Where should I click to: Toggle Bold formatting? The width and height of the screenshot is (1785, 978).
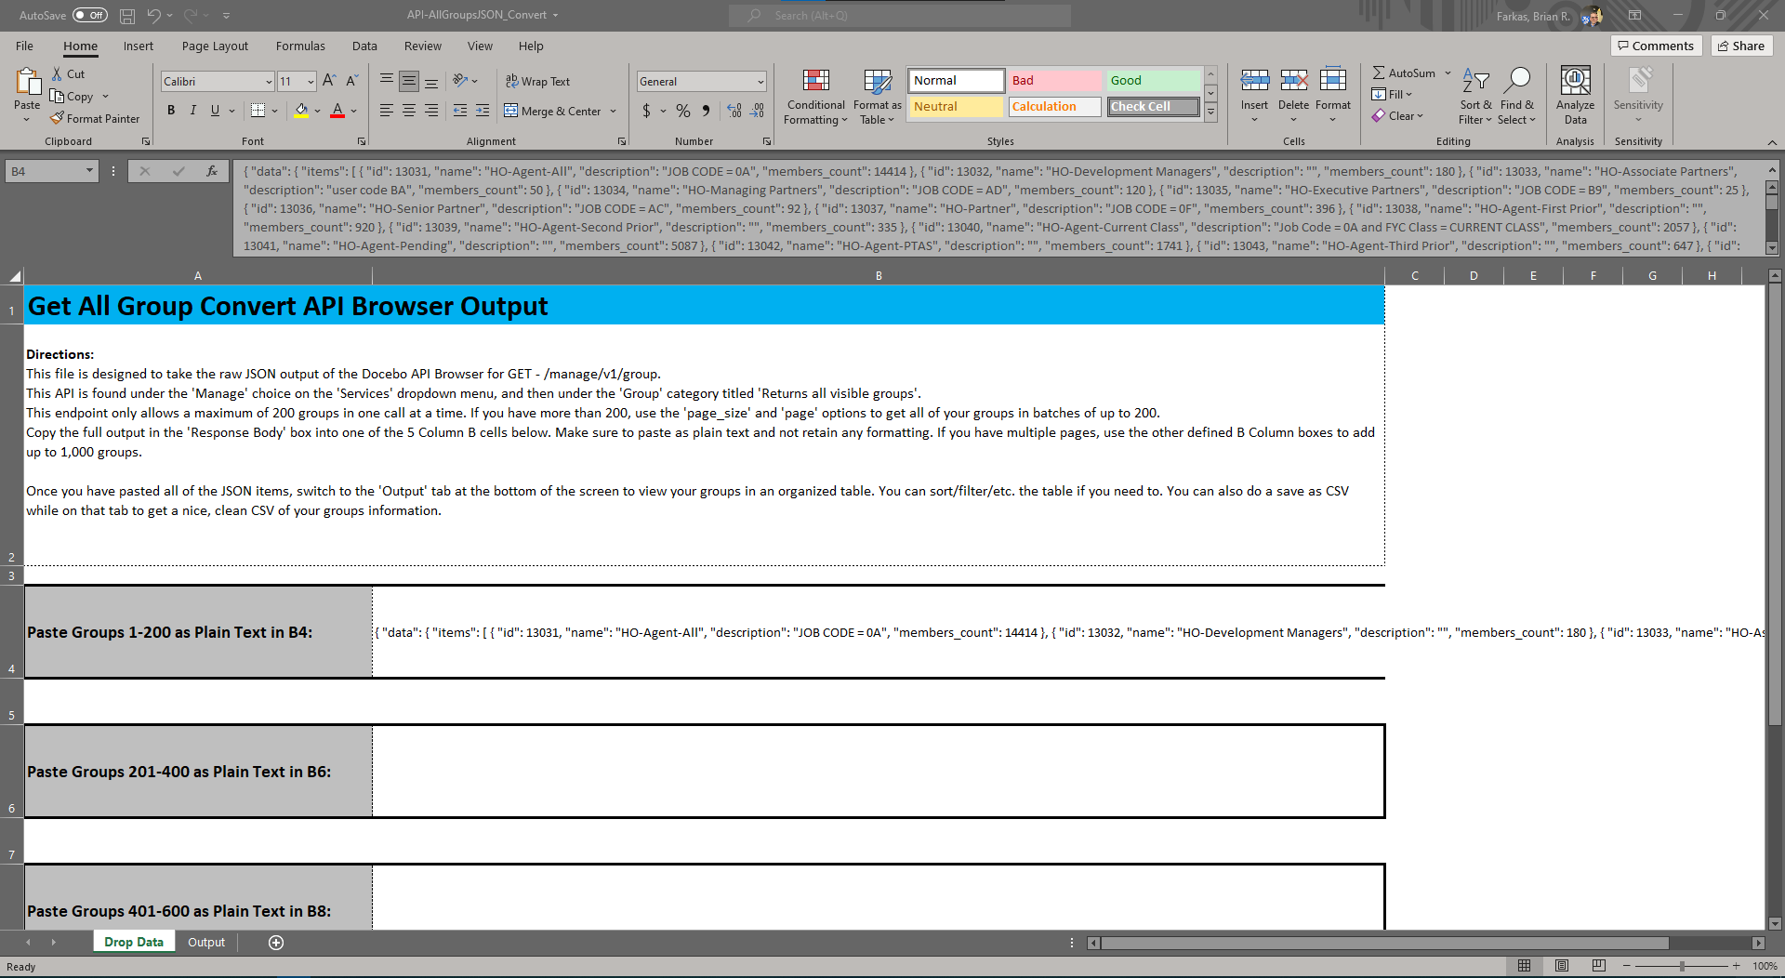pos(171,111)
